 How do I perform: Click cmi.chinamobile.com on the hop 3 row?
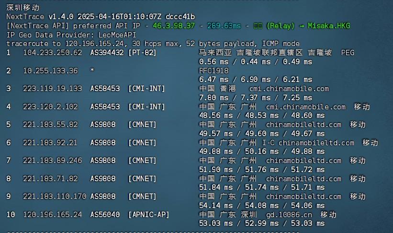pyautogui.click(x=289, y=89)
